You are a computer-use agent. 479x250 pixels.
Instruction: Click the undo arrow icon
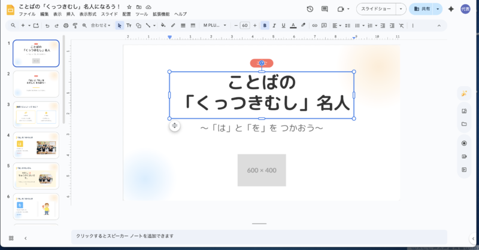(48, 26)
